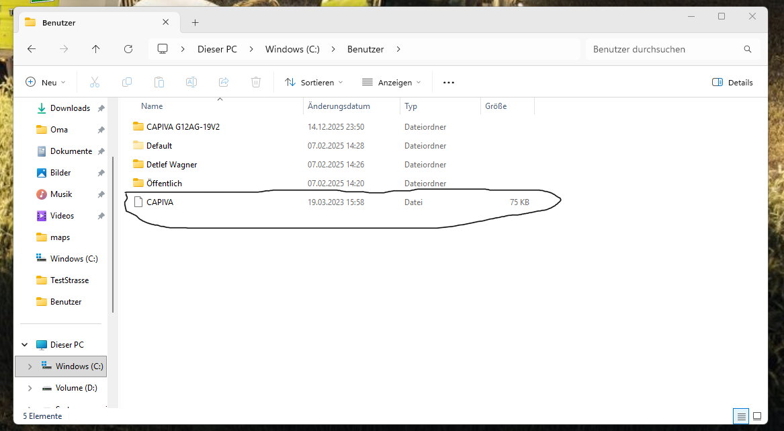Click the Share icon in toolbar
Viewport: 784px width, 431px height.
pos(224,82)
